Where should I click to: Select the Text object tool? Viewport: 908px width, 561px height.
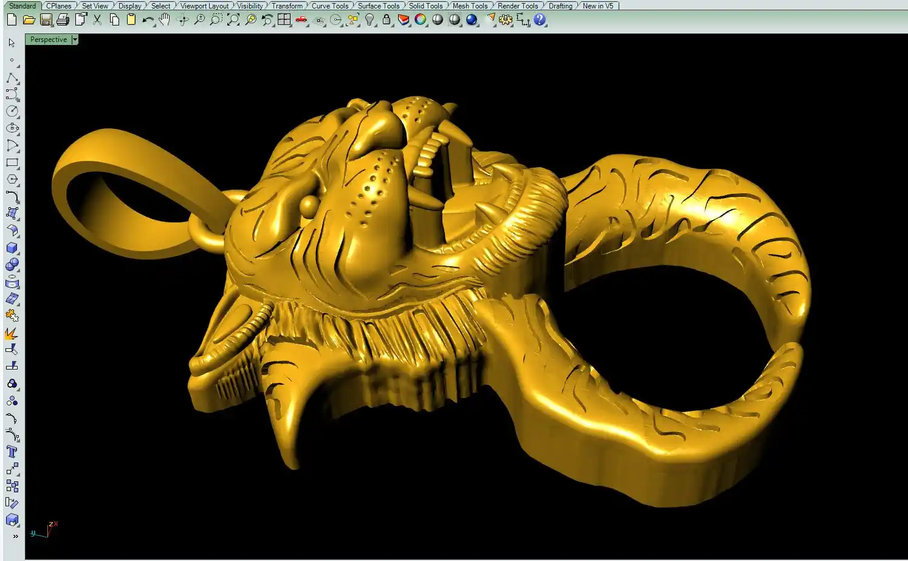coord(12,452)
